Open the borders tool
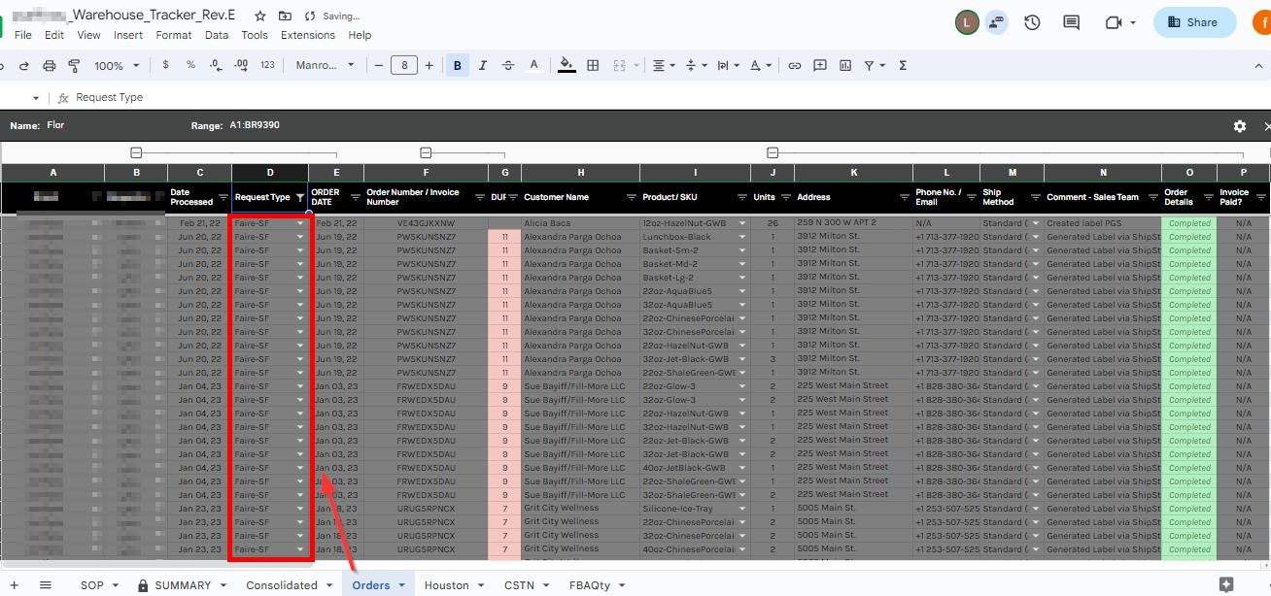This screenshot has width=1271, height=596. (593, 65)
